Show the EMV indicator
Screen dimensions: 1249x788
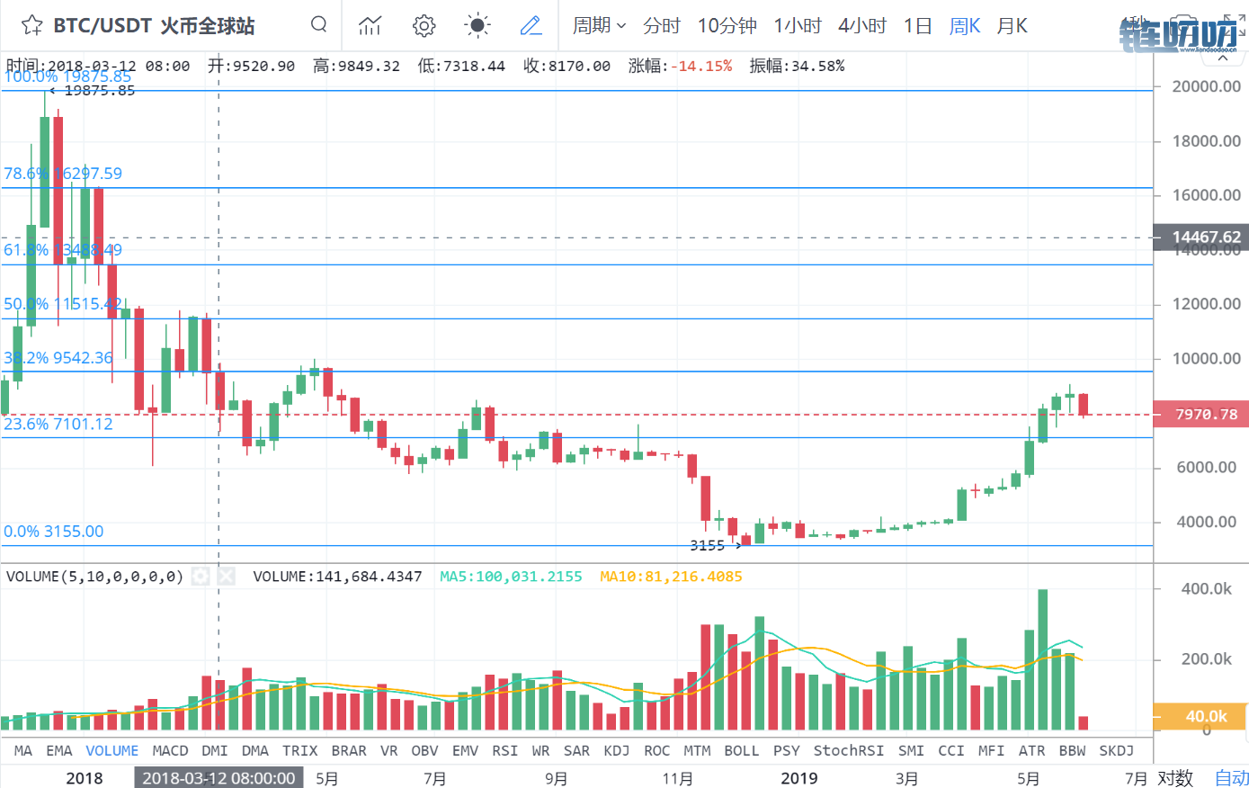[x=465, y=750]
